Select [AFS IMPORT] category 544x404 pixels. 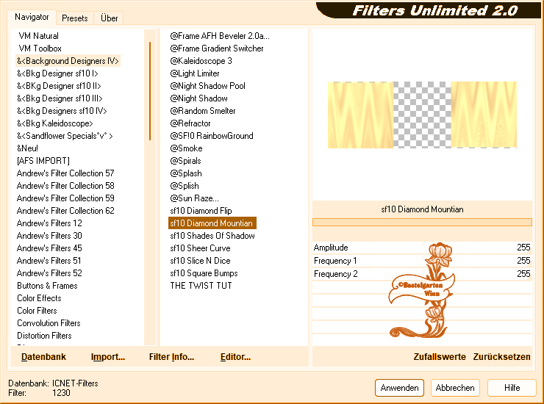click(x=43, y=161)
